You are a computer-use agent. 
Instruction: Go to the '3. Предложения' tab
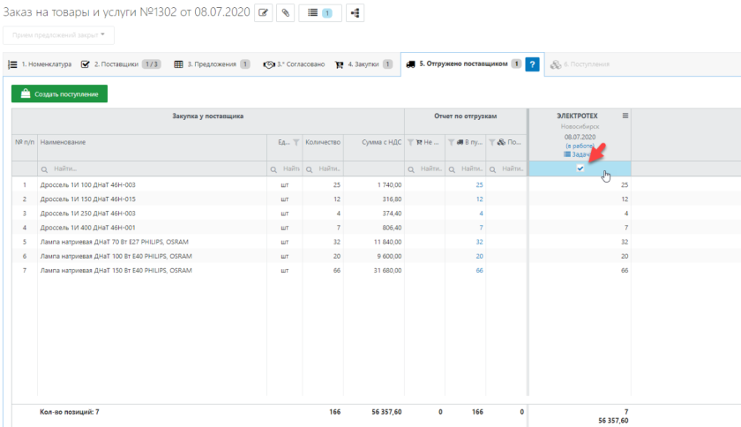click(212, 64)
